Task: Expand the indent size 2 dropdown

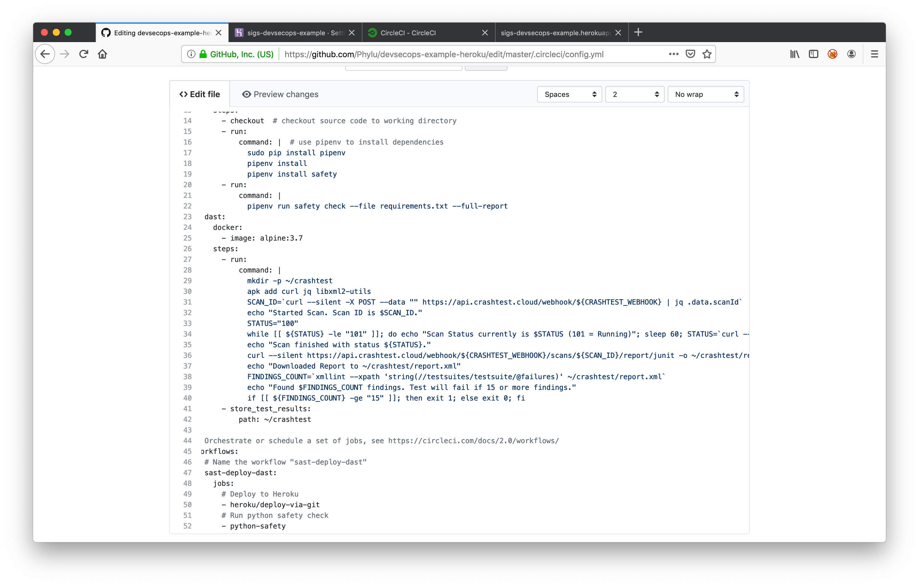Action: (634, 94)
